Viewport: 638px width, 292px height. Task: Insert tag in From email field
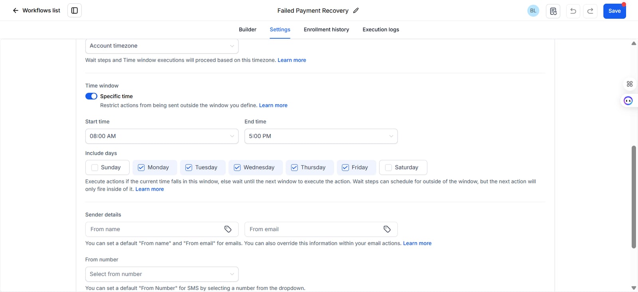tap(387, 229)
